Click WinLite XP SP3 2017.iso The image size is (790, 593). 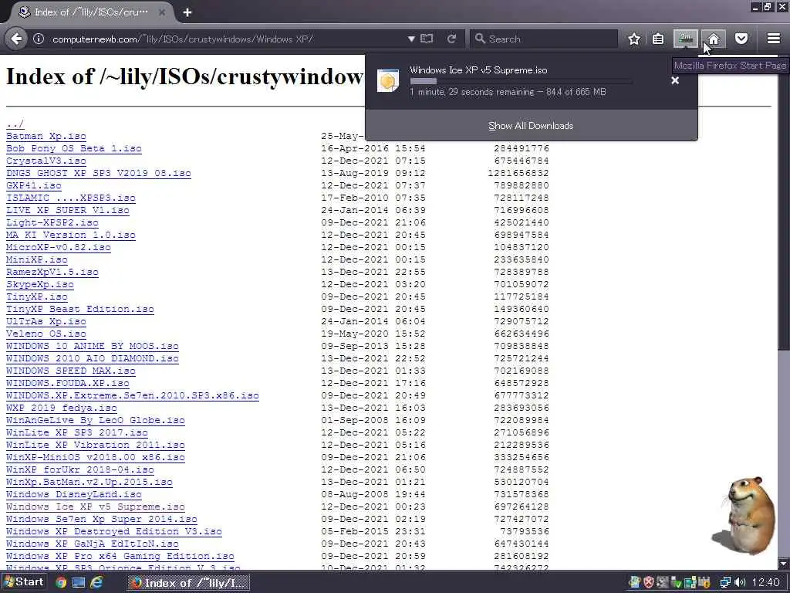click(x=76, y=432)
